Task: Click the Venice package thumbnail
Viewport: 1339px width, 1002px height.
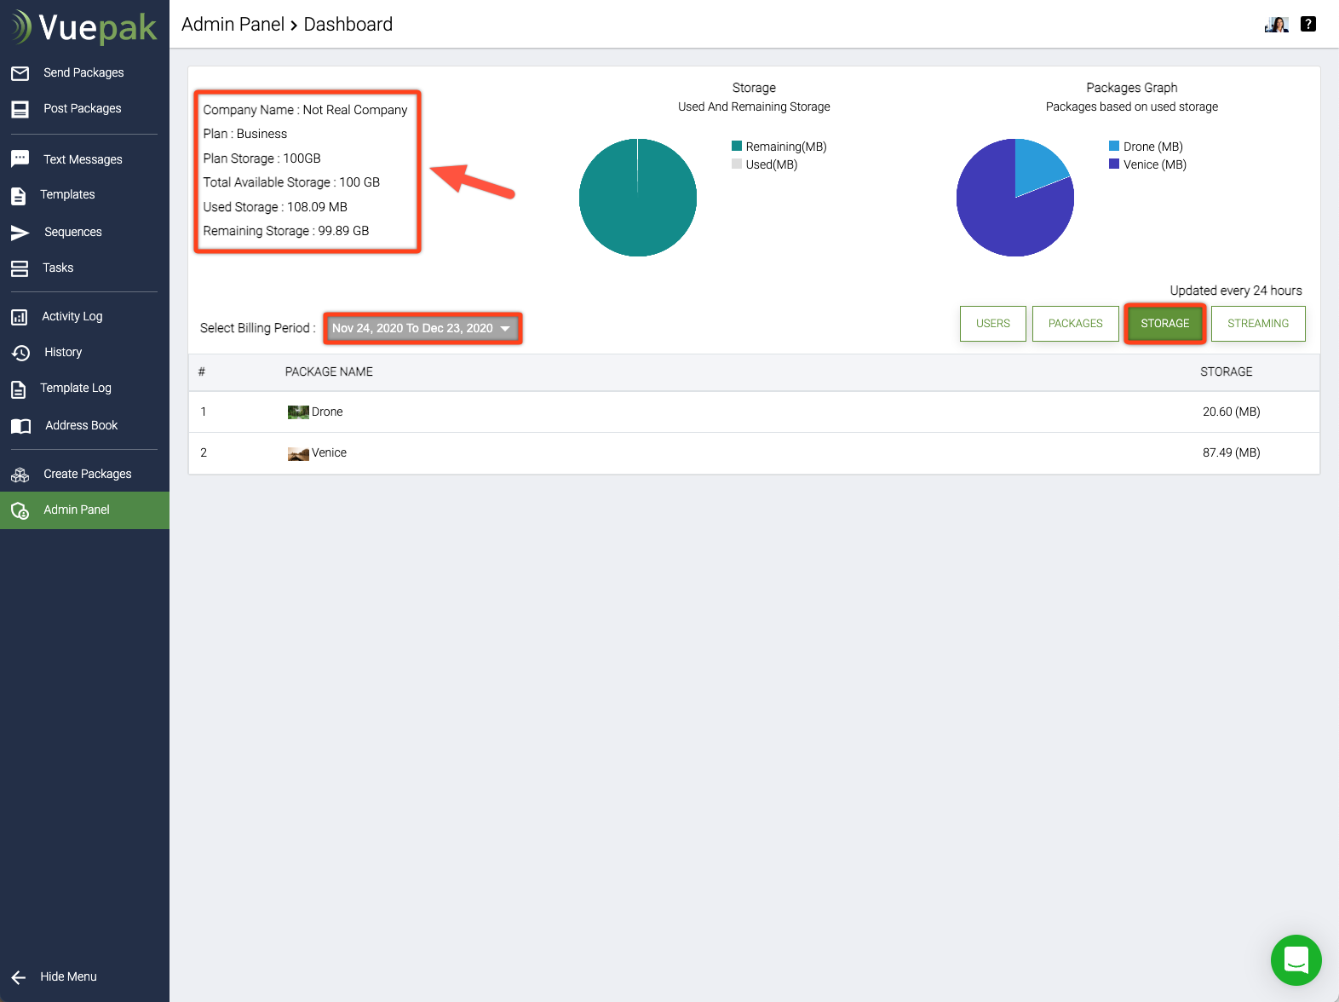Action: tap(298, 454)
